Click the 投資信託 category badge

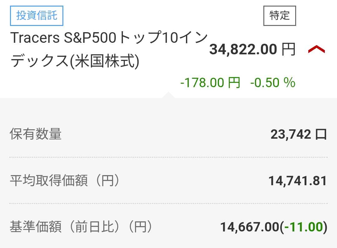[37, 15]
